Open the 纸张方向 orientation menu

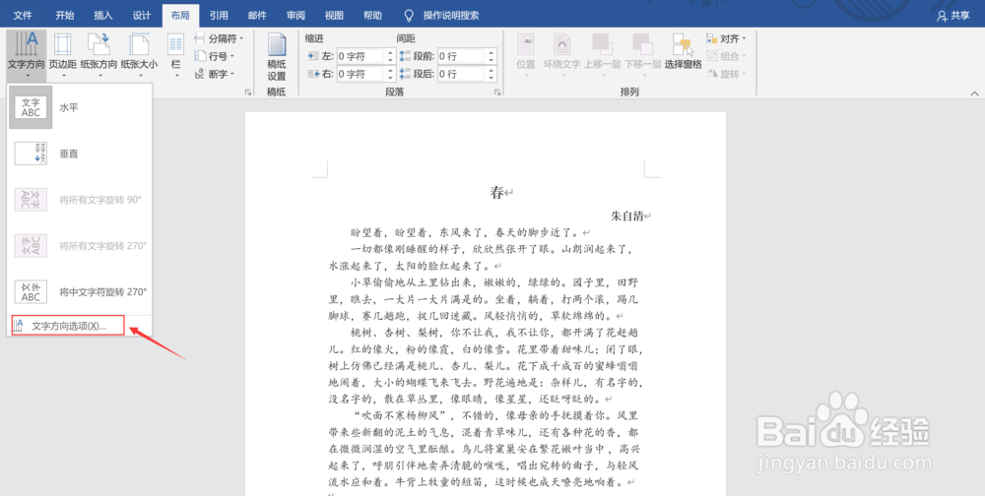(x=98, y=55)
